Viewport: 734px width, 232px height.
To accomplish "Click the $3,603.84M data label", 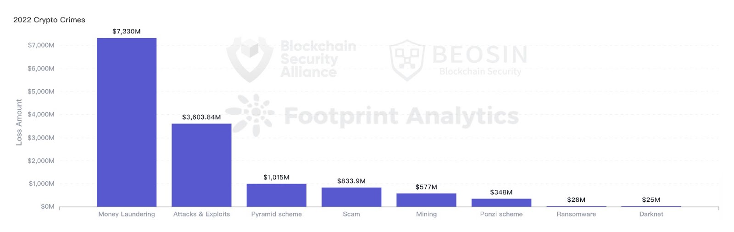I will point(201,117).
